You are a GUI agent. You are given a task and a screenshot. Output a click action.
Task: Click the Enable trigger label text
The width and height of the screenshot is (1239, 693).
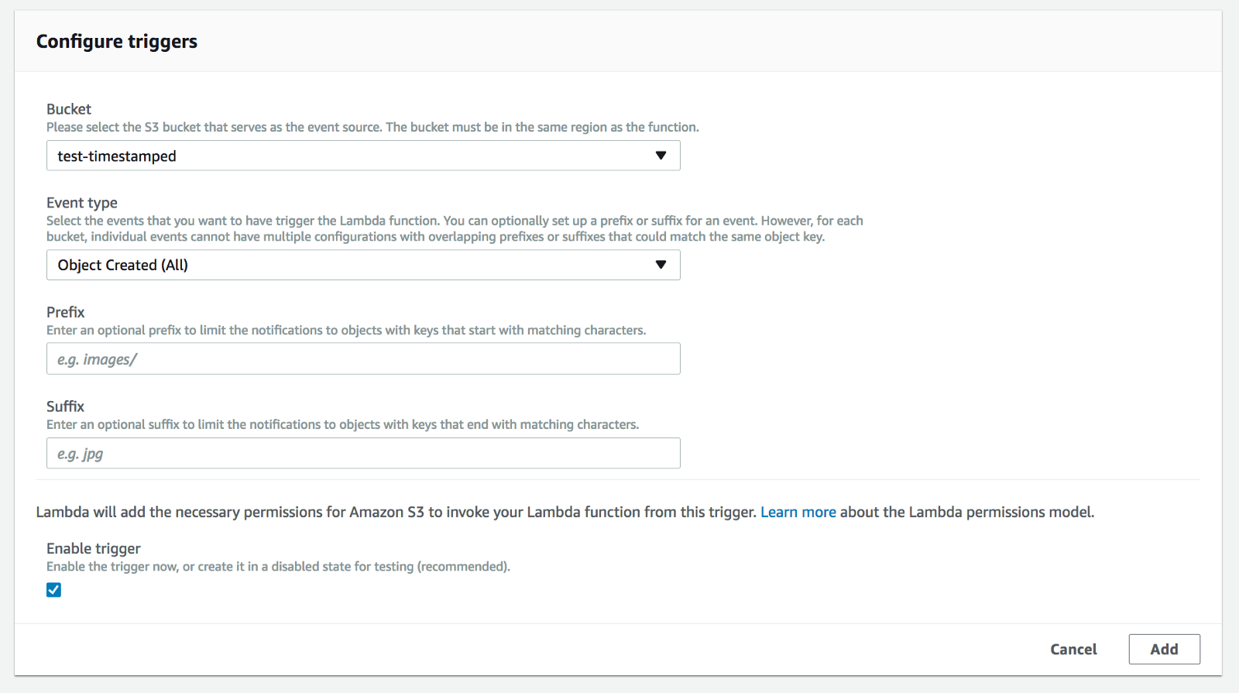94,548
